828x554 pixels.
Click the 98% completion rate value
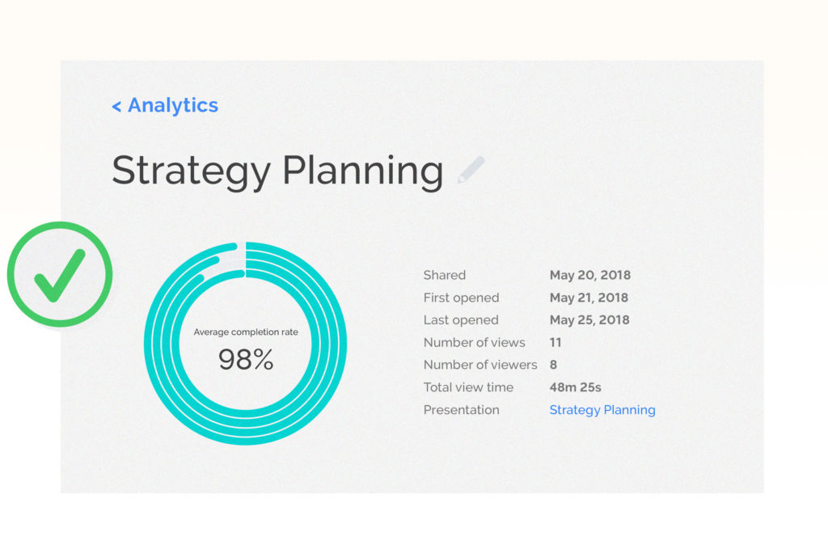tap(246, 360)
